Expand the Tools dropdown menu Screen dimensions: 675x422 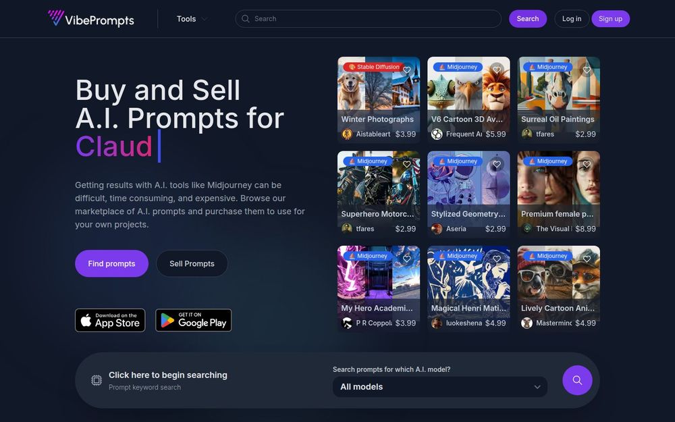click(192, 19)
